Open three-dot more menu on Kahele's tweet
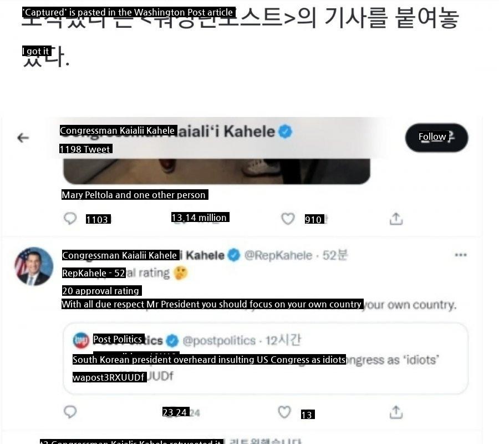The width and height of the screenshot is (499, 444). (461, 255)
